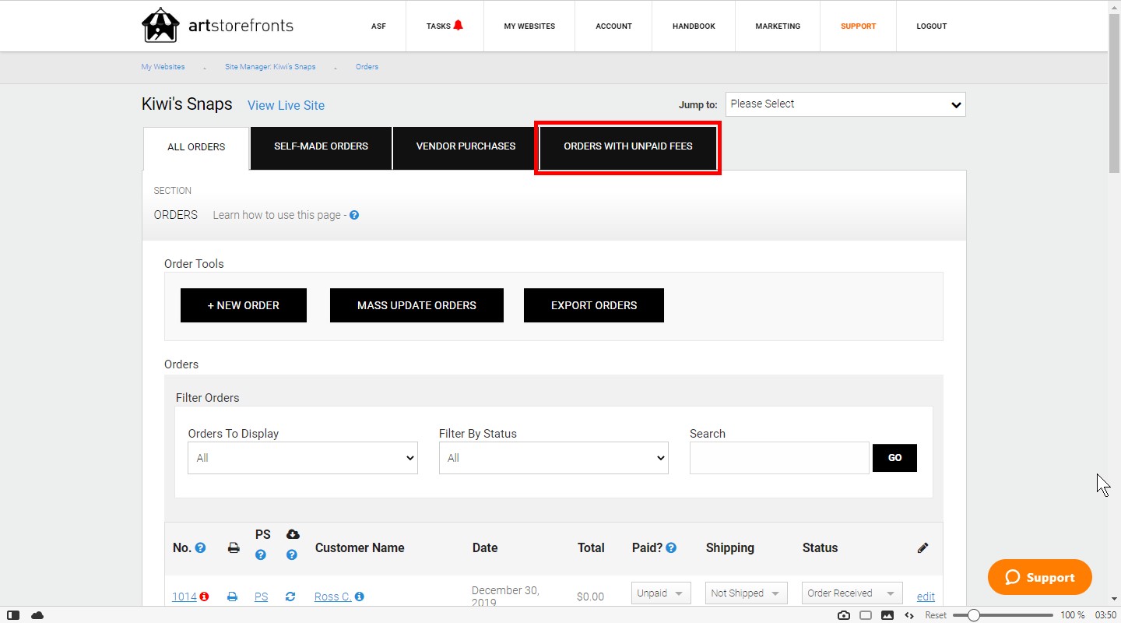The height and width of the screenshot is (623, 1121).
Task: Click the 'Learn how to use this page' text
Action: 276,215
